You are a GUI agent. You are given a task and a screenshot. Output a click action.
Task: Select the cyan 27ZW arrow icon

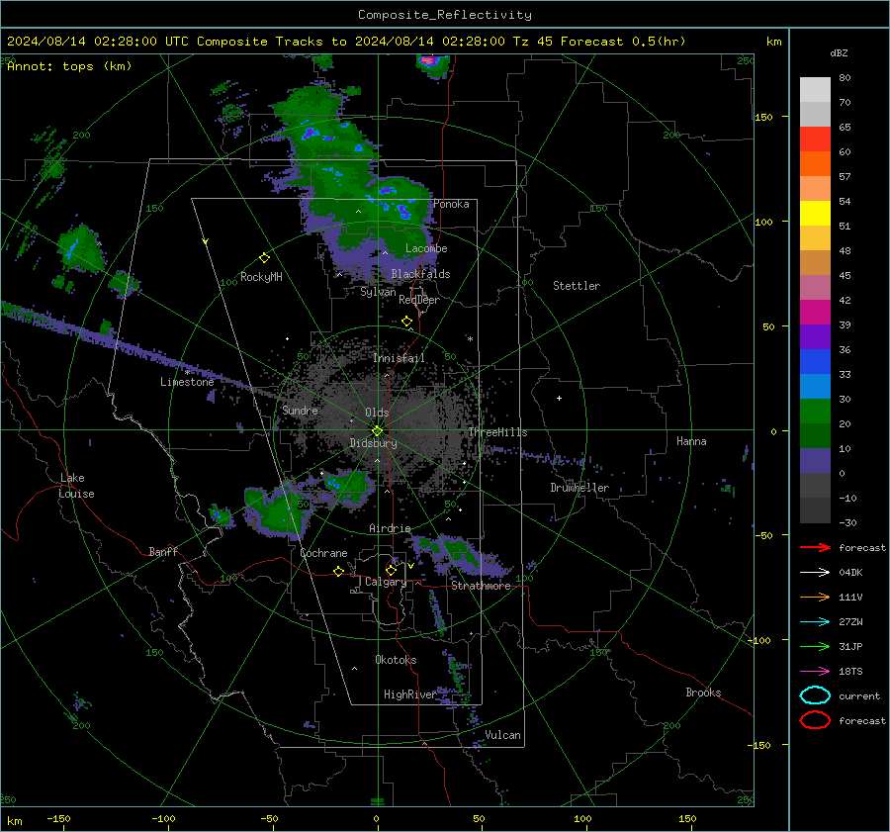[x=815, y=622]
